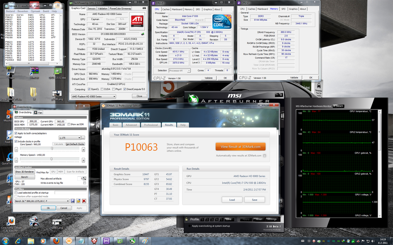Uncheck 'Apply to both cores/adapters'

click(16, 133)
